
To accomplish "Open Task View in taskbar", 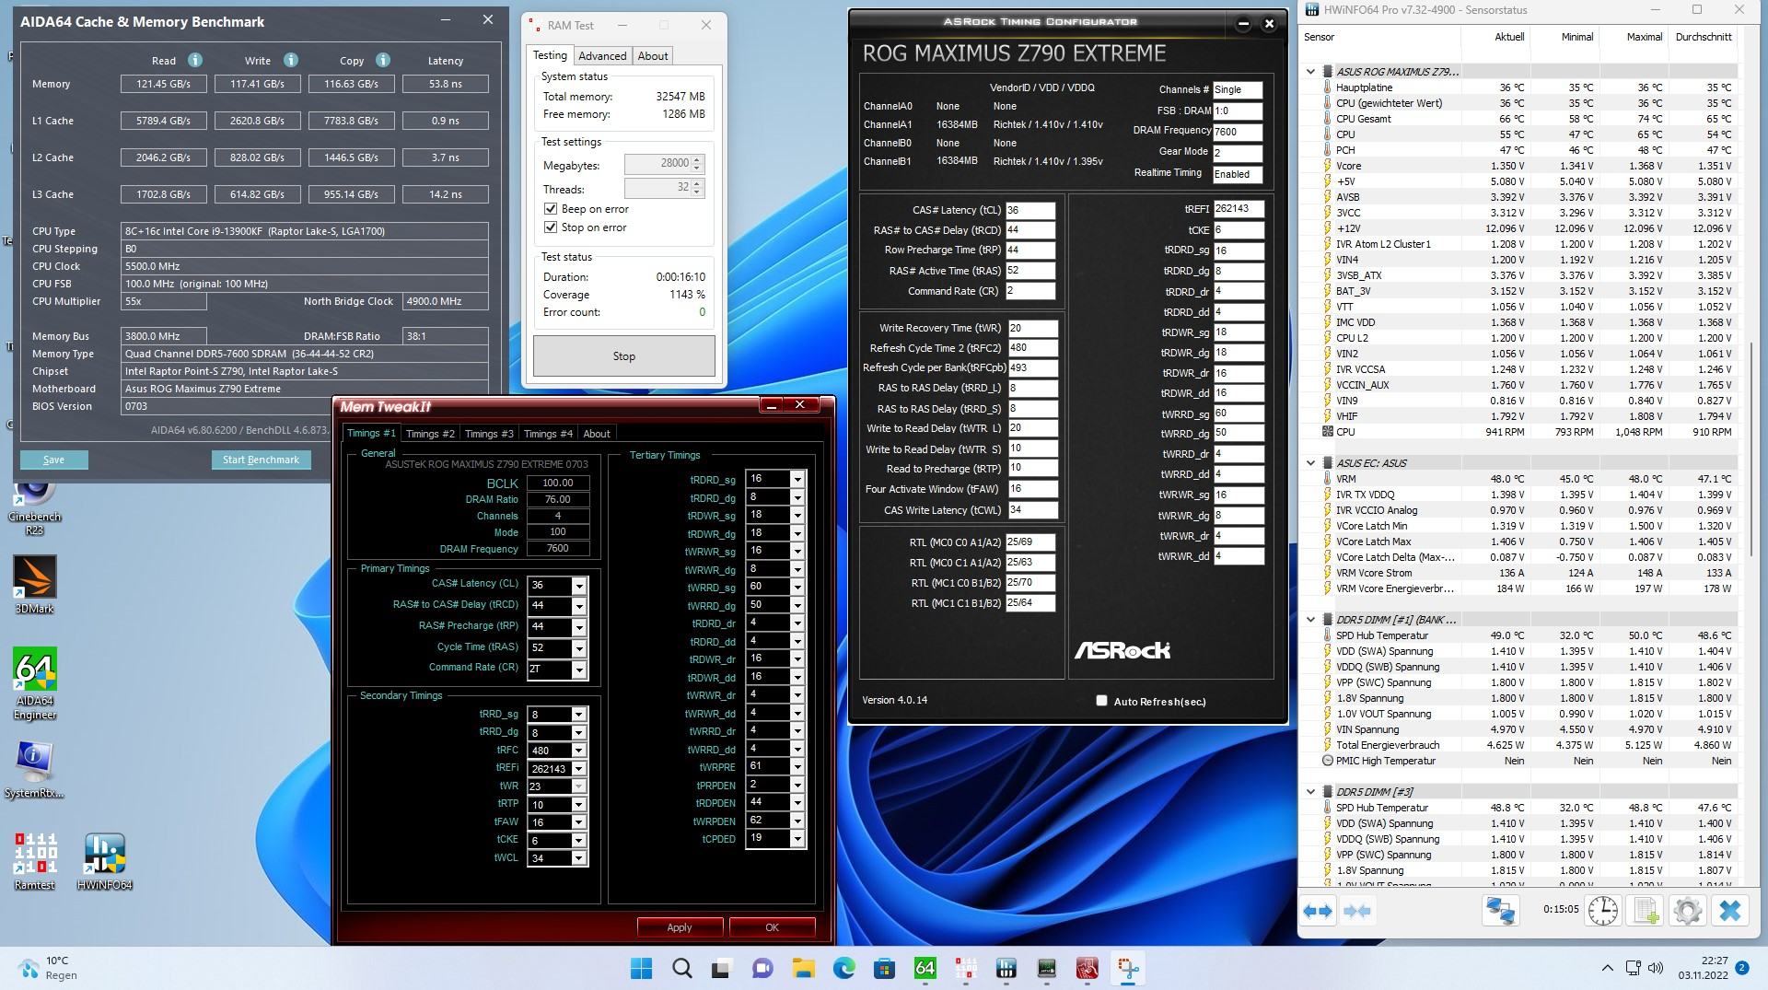I will point(722,968).
